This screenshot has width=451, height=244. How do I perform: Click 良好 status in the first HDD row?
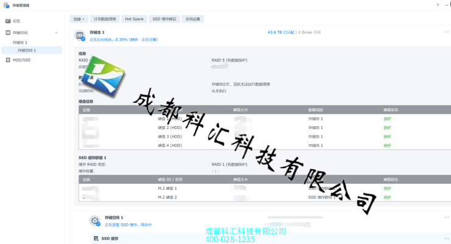pyautogui.click(x=387, y=119)
